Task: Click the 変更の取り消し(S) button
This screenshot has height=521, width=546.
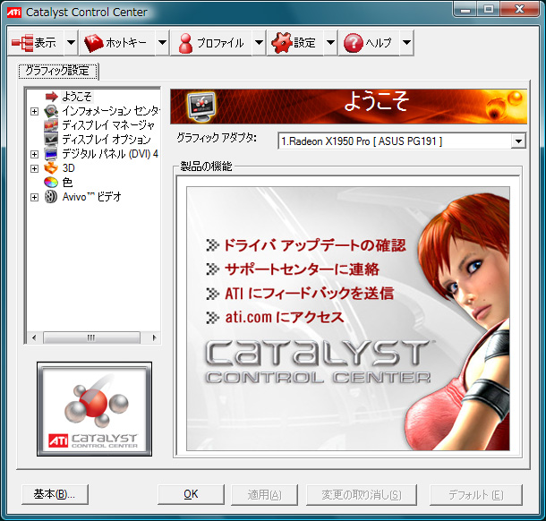Action: (x=361, y=494)
